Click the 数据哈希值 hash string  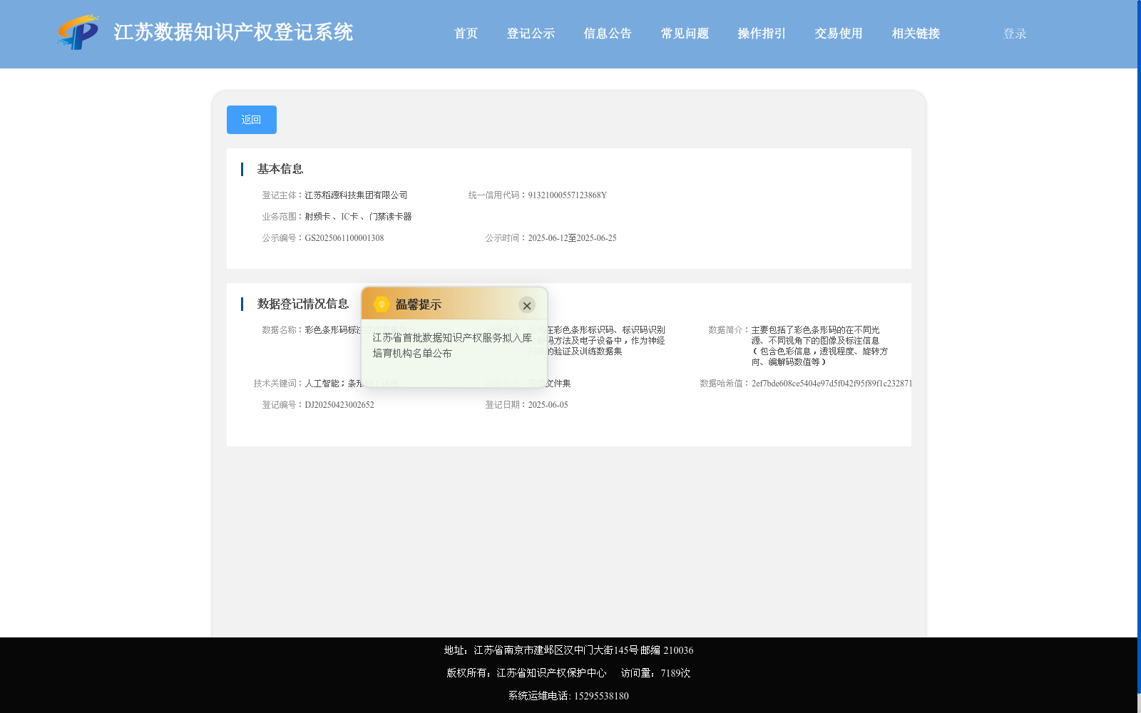point(832,384)
